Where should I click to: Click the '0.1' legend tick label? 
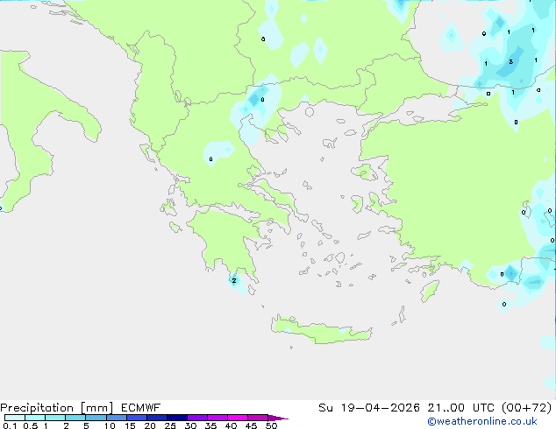[10, 425]
